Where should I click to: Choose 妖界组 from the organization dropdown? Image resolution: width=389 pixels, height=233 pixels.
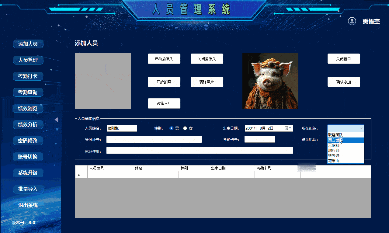346,156
